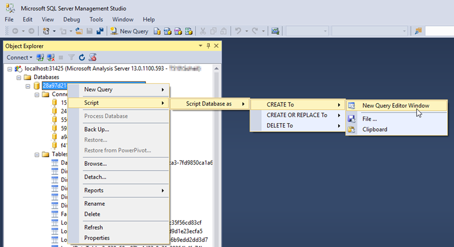Screen dimensions: 454x247
Task: Click the Disconnect server icon
Action: pos(50,58)
